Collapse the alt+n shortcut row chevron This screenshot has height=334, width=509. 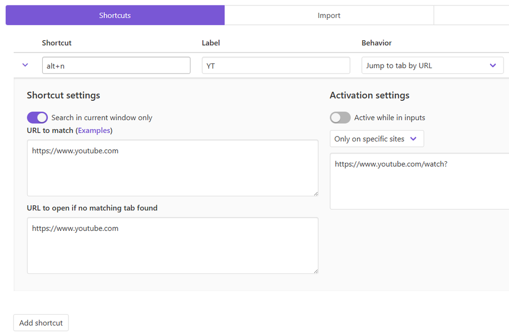25,65
